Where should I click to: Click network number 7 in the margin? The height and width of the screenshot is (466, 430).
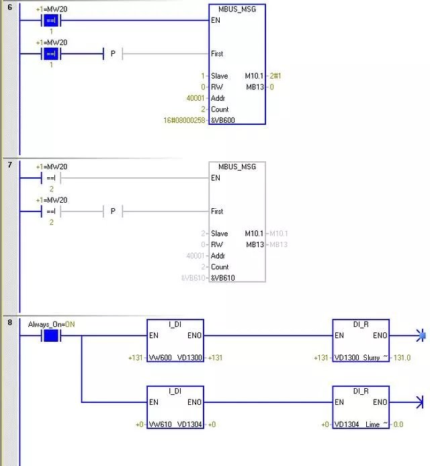[9, 165]
